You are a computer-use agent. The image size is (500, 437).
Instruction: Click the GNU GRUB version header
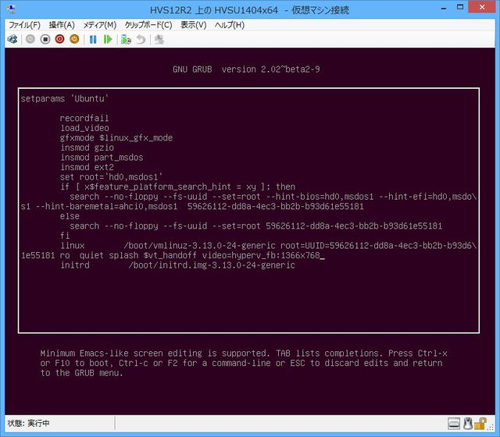tap(246, 69)
